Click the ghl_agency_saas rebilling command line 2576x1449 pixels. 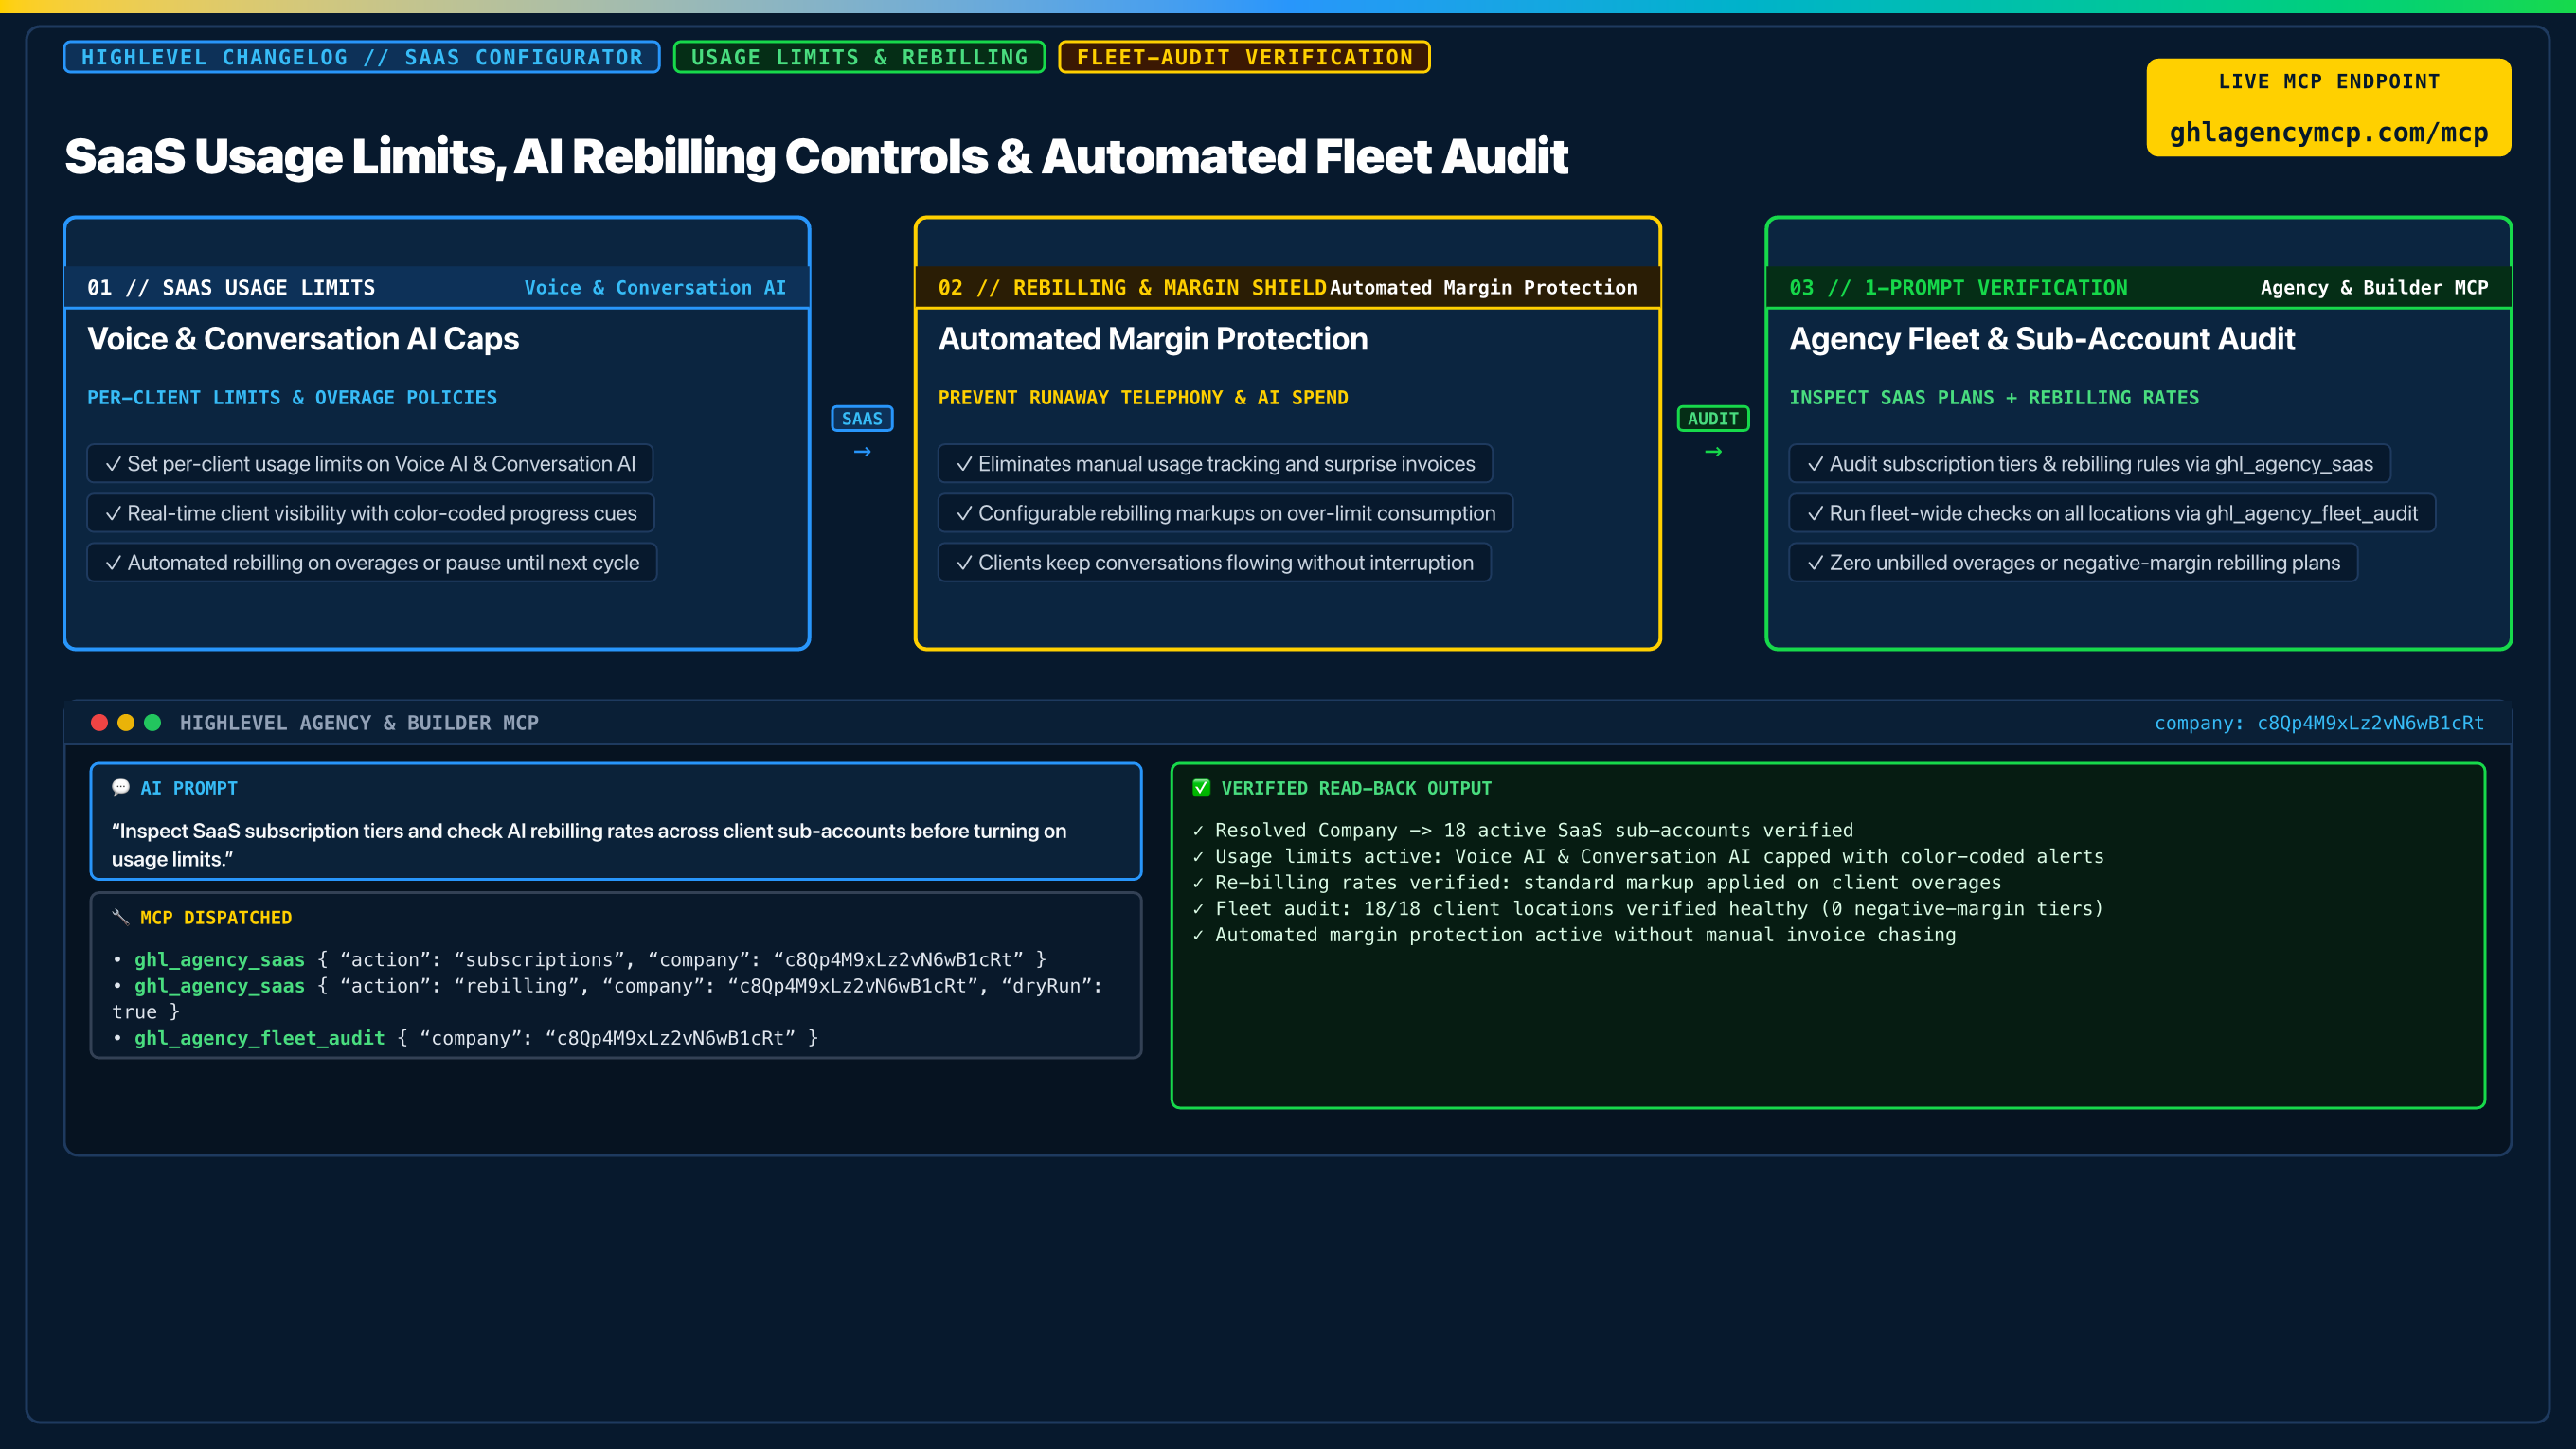607,999
